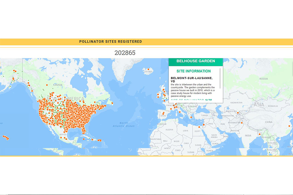Viewport: 293px width, 195px height.
Task: Select the orange marker beside the AFGHANISTAN label
Action: click(x=242, y=123)
